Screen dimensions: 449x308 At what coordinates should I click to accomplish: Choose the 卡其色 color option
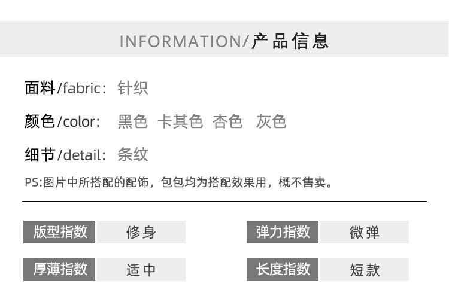click(180, 121)
